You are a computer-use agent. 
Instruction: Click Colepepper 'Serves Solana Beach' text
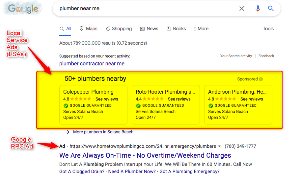click(x=83, y=112)
